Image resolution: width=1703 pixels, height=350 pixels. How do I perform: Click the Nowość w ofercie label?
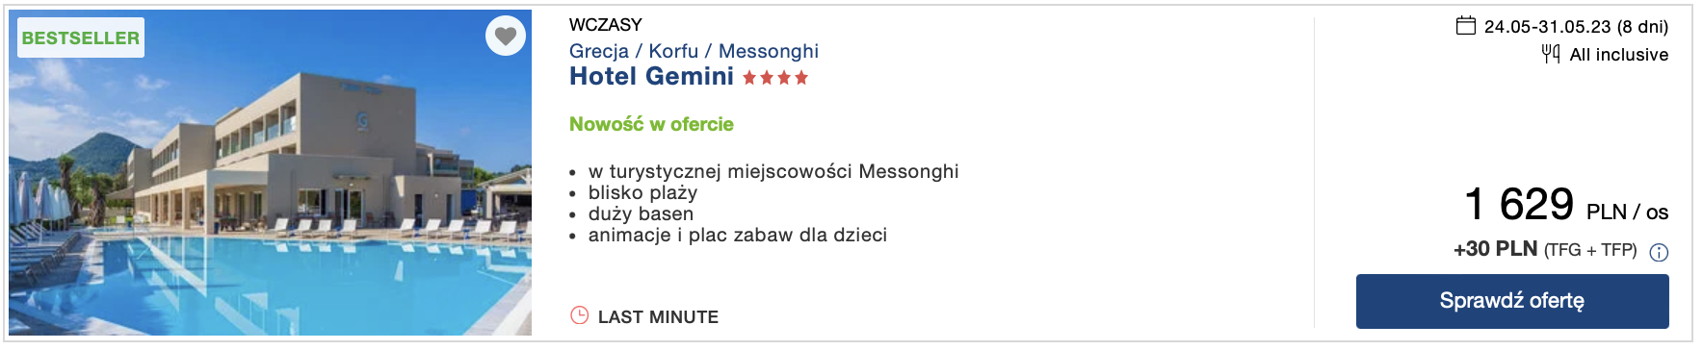(651, 124)
